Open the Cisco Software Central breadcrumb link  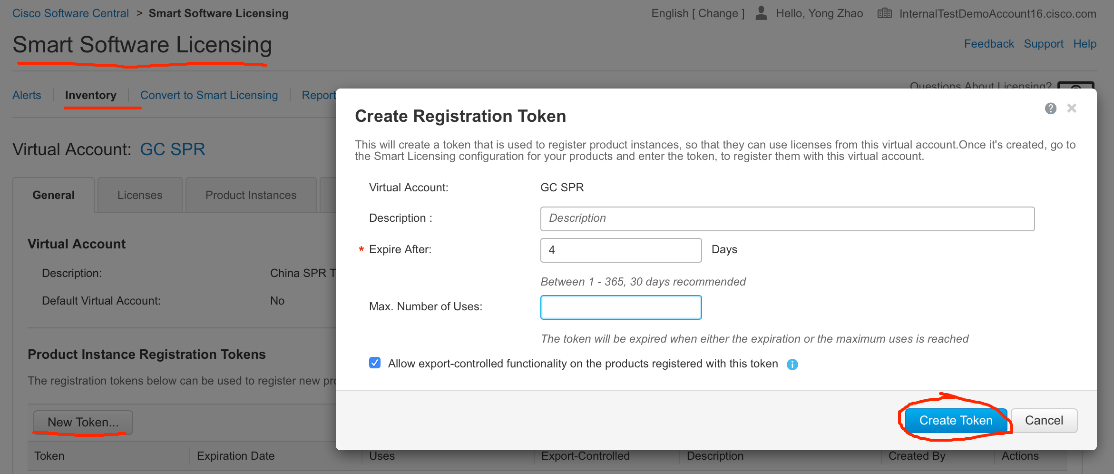point(70,13)
